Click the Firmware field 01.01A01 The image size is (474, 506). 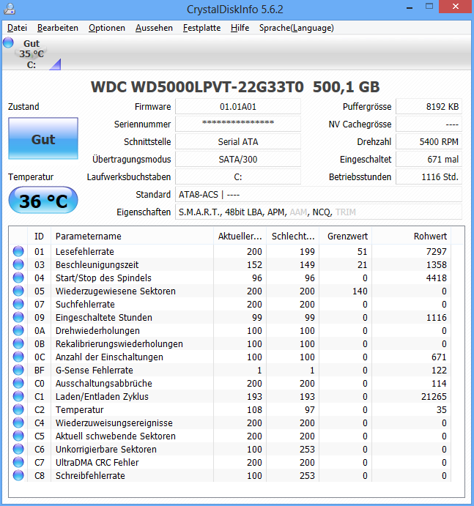click(x=238, y=107)
